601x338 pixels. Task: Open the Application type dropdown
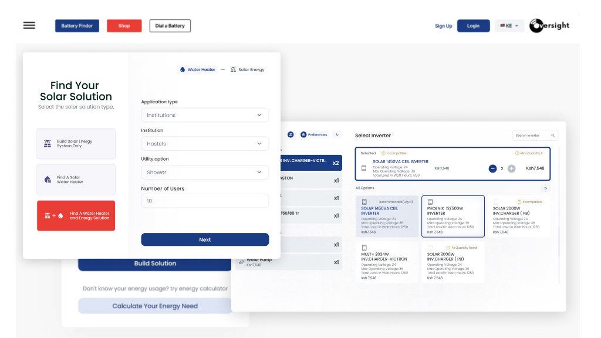coord(205,115)
